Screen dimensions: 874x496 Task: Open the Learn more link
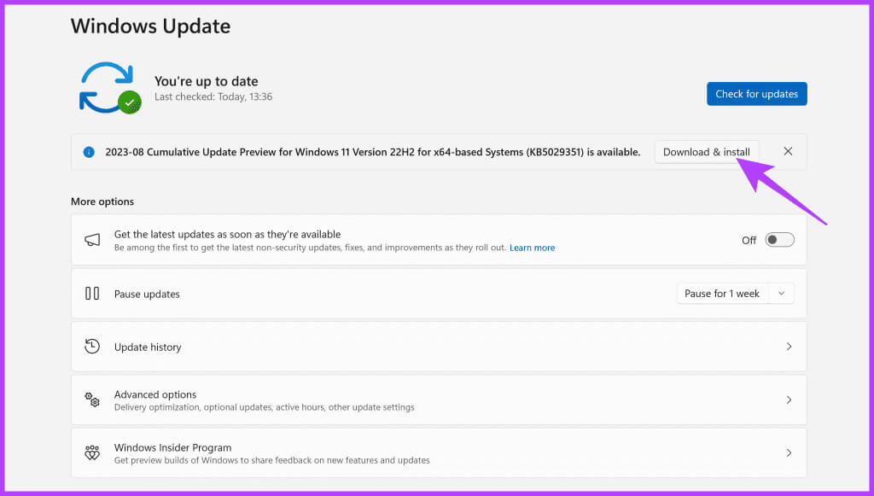pos(532,248)
